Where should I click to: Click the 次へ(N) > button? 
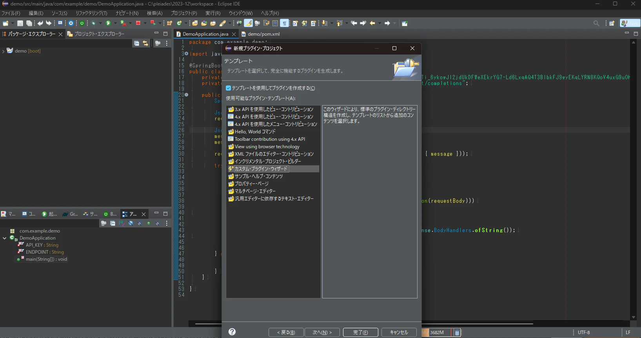click(322, 333)
